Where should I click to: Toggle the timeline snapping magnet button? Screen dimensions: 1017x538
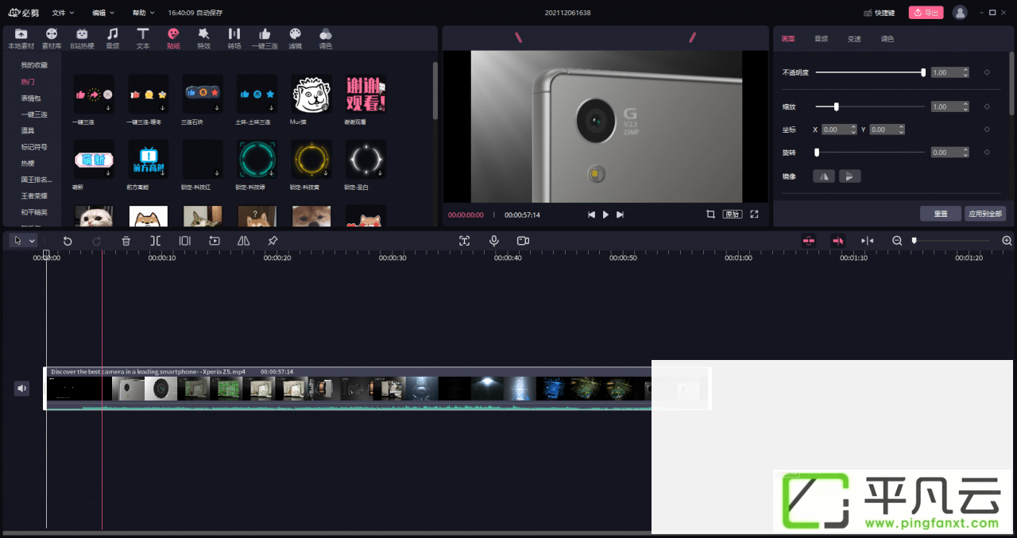point(809,241)
